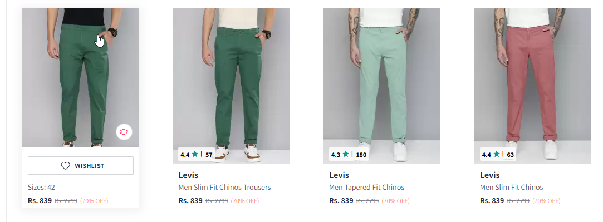
Task: Click Levis brand above Slim Fit Chinos Trousers
Action: (188, 175)
